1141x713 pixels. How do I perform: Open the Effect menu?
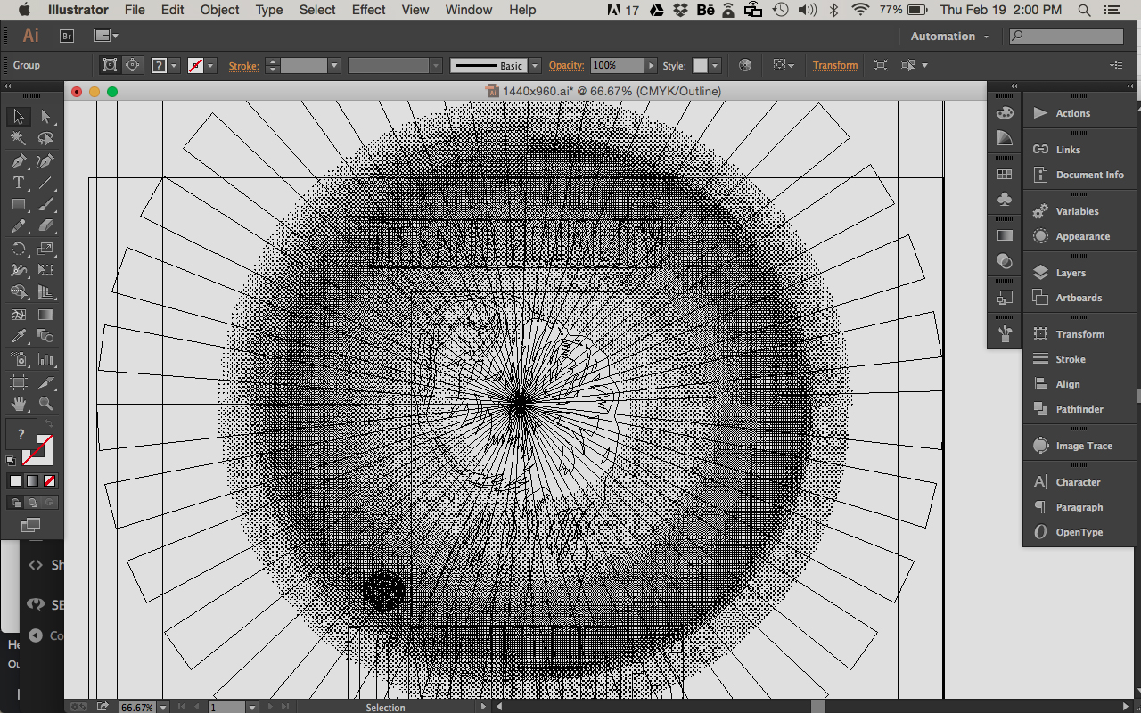pos(368,10)
